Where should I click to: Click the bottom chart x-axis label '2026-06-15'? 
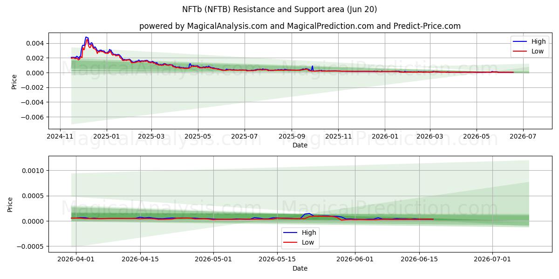point(419,259)
